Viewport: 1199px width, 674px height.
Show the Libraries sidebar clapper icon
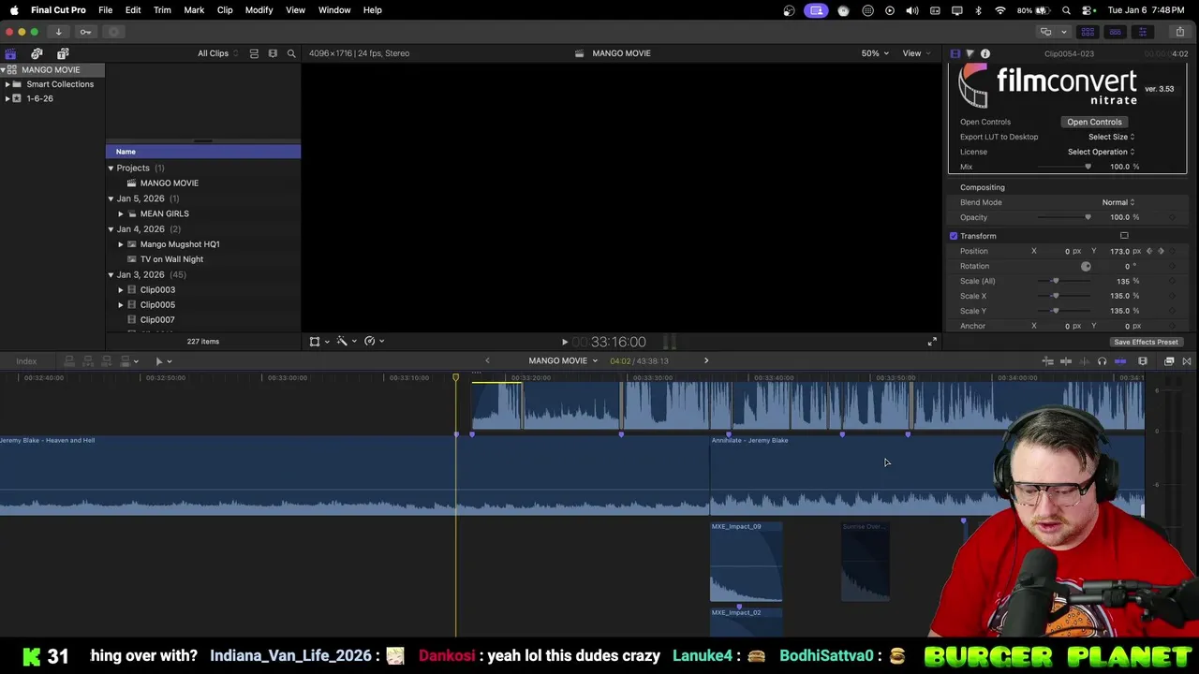click(10, 53)
